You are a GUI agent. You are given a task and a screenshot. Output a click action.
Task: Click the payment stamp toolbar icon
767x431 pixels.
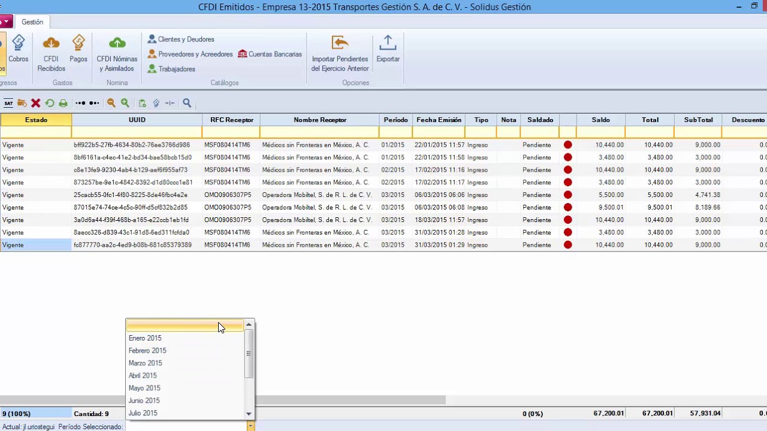(x=156, y=103)
